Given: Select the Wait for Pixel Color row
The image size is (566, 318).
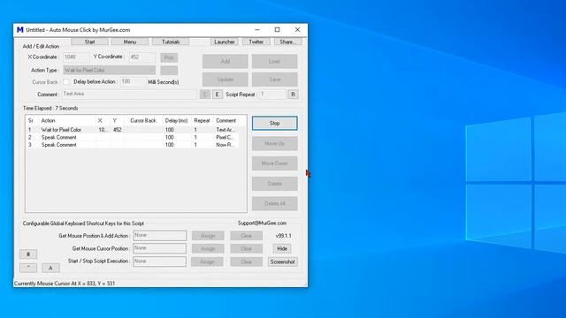Looking at the screenshot, I should pyautogui.click(x=133, y=130).
